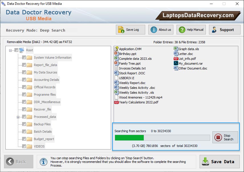Check the My Data Sources checkbox
The image size is (244, 172).
pos(24,72)
